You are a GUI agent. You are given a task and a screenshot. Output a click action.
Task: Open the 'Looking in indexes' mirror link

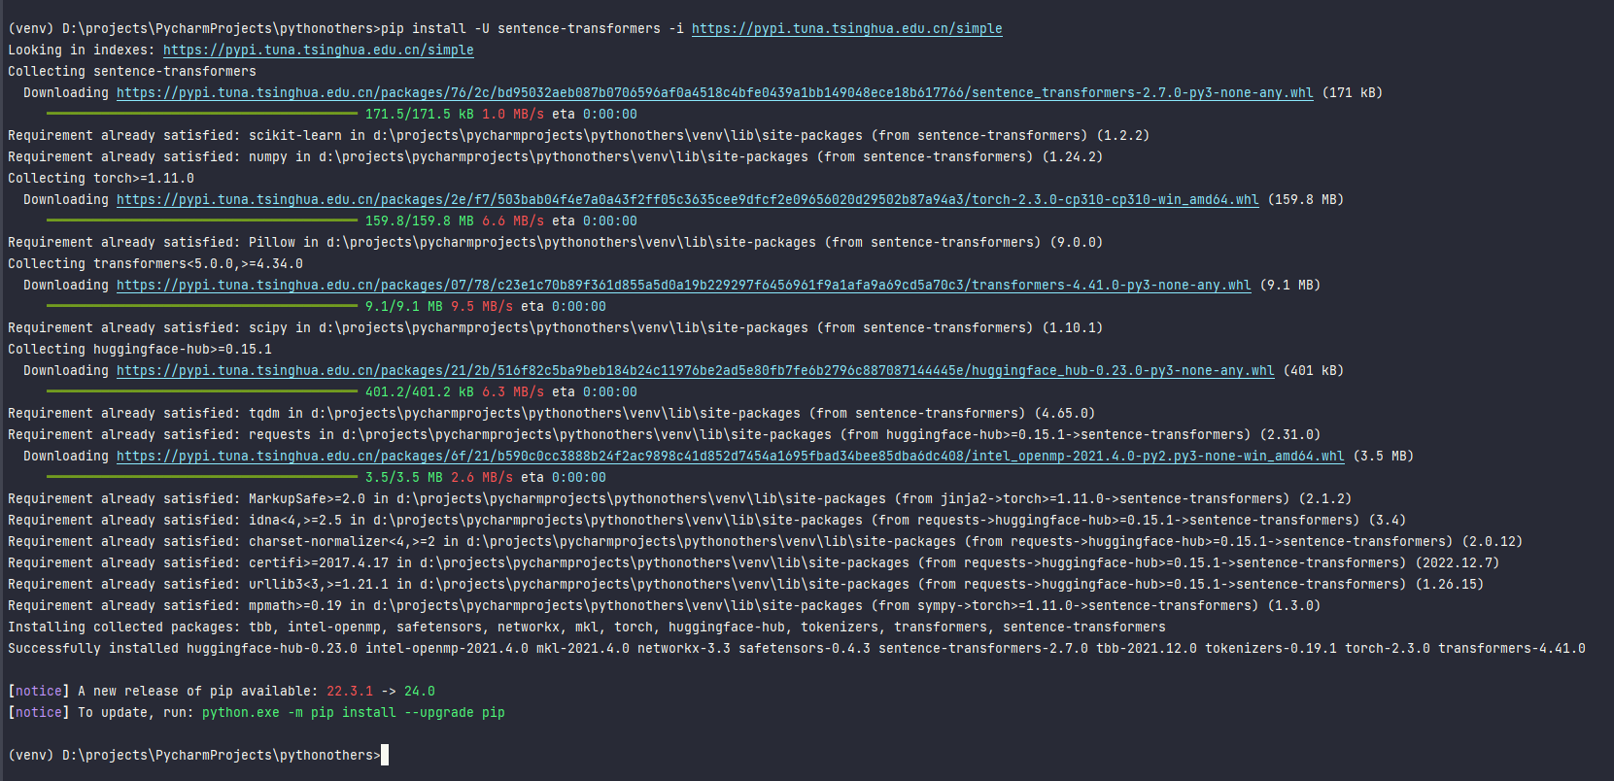point(318,51)
